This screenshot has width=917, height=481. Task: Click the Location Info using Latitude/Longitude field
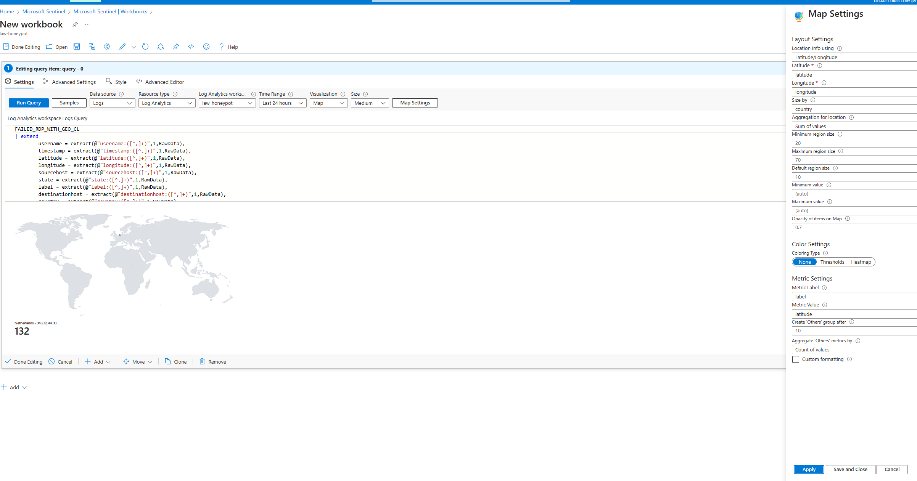[854, 57]
